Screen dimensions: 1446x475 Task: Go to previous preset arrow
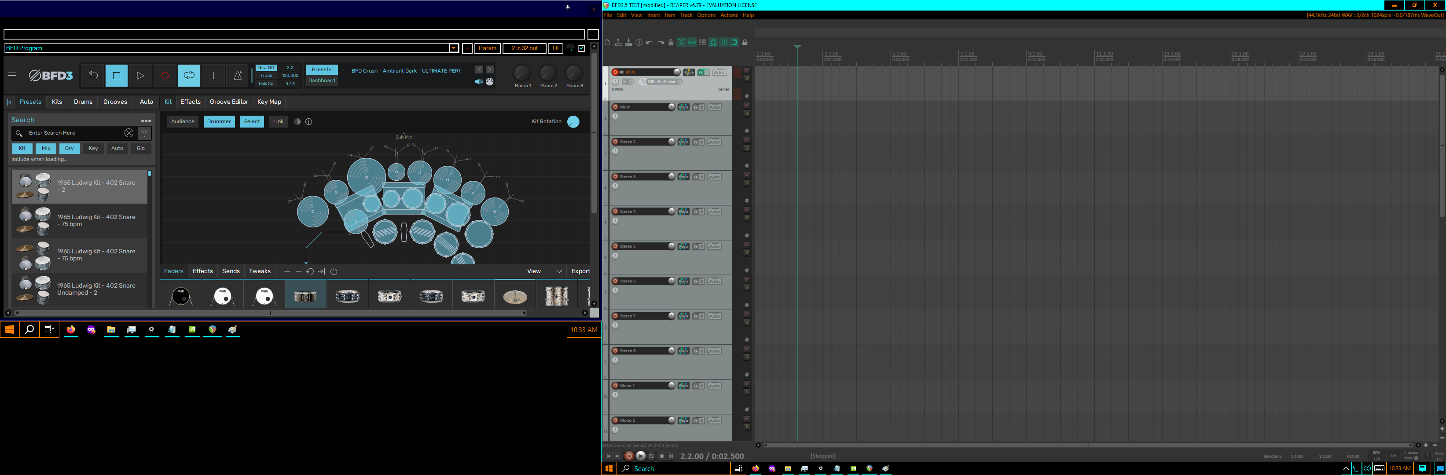479,69
